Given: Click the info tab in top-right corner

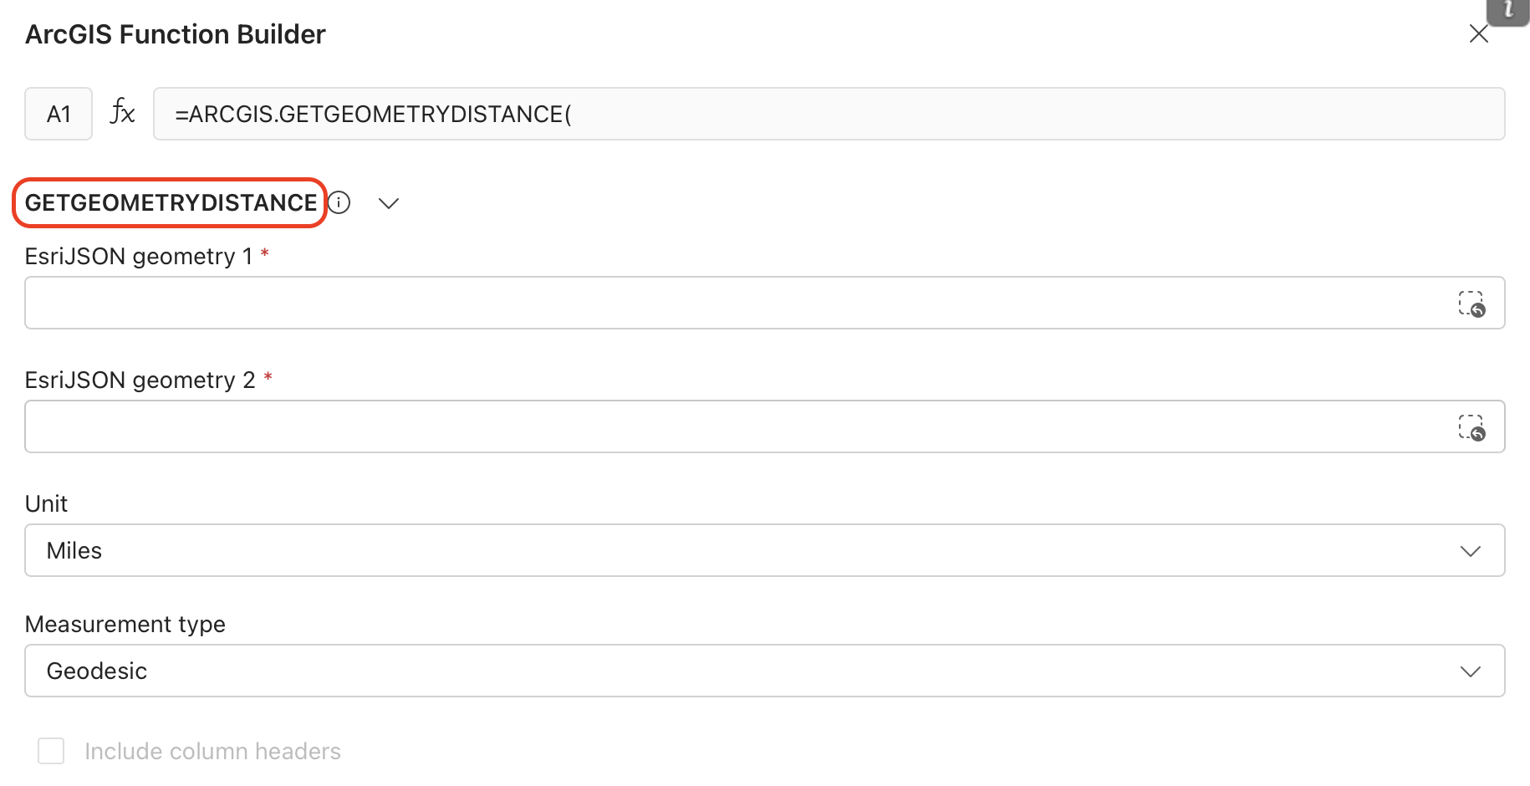Looking at the screenshot, I should pos(1508,11).
